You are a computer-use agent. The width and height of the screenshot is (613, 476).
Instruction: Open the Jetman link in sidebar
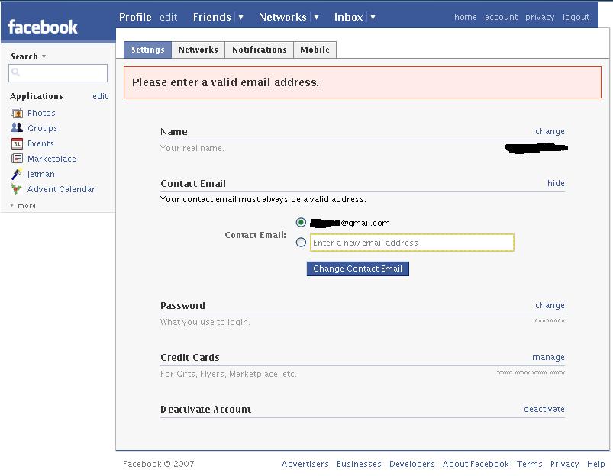(40, 174)
